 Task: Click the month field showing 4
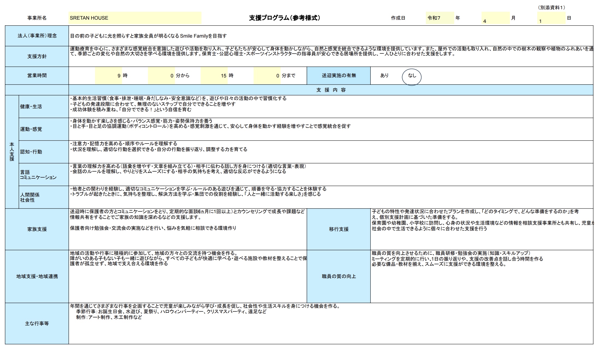[495, 18]
